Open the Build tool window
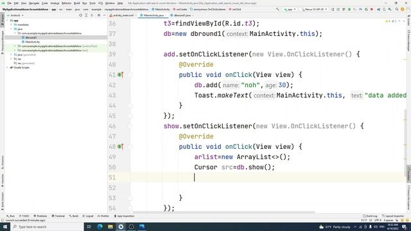The image size is (411, 231). (x=74, y=216)
